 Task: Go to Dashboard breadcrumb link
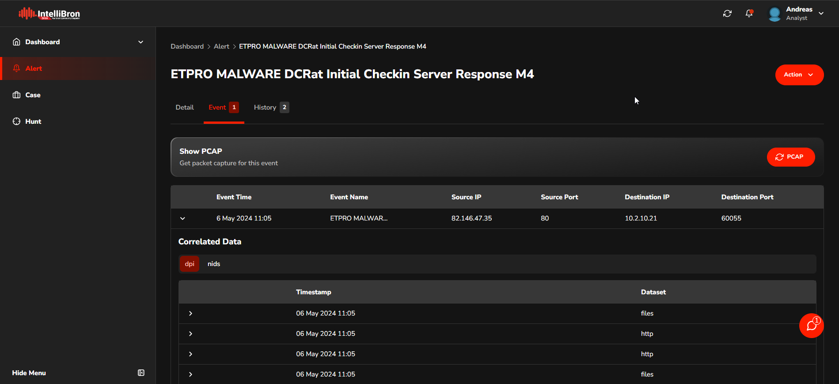click(x=187, y=46)
